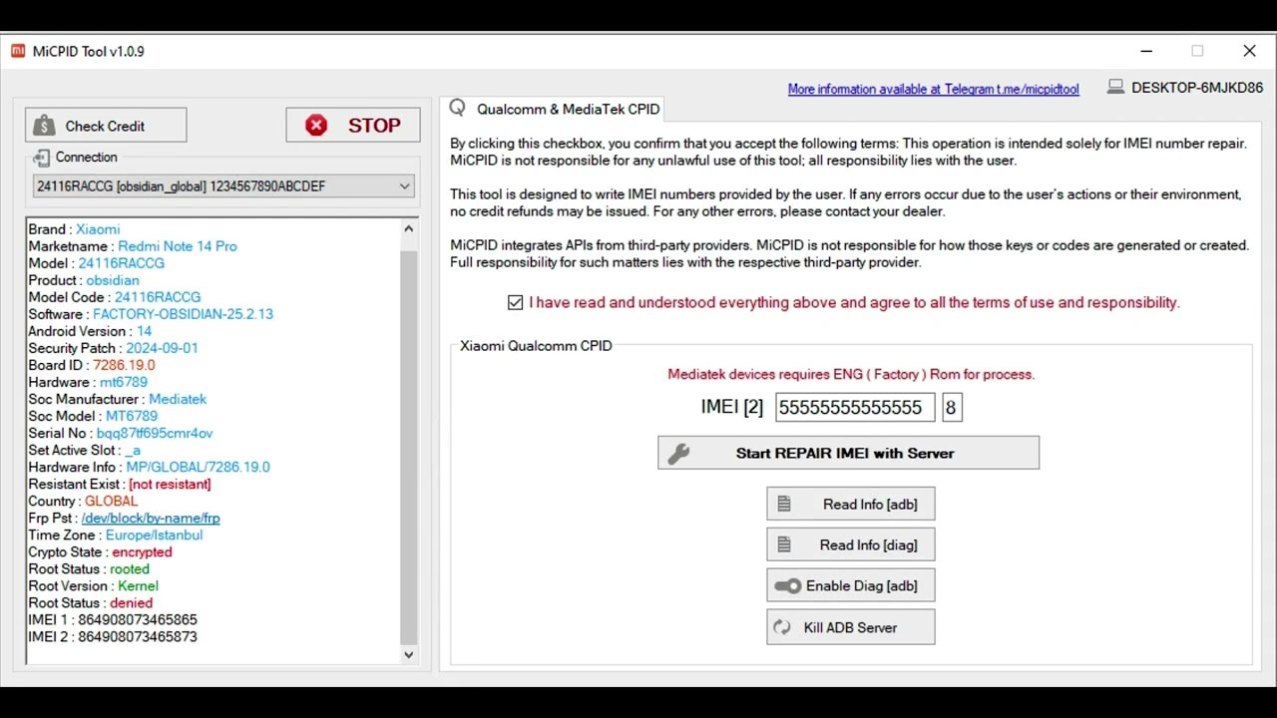Screen dimensions: 1277x718
Task: Enable Diag mode via adb
Action: tap(851, 586)
